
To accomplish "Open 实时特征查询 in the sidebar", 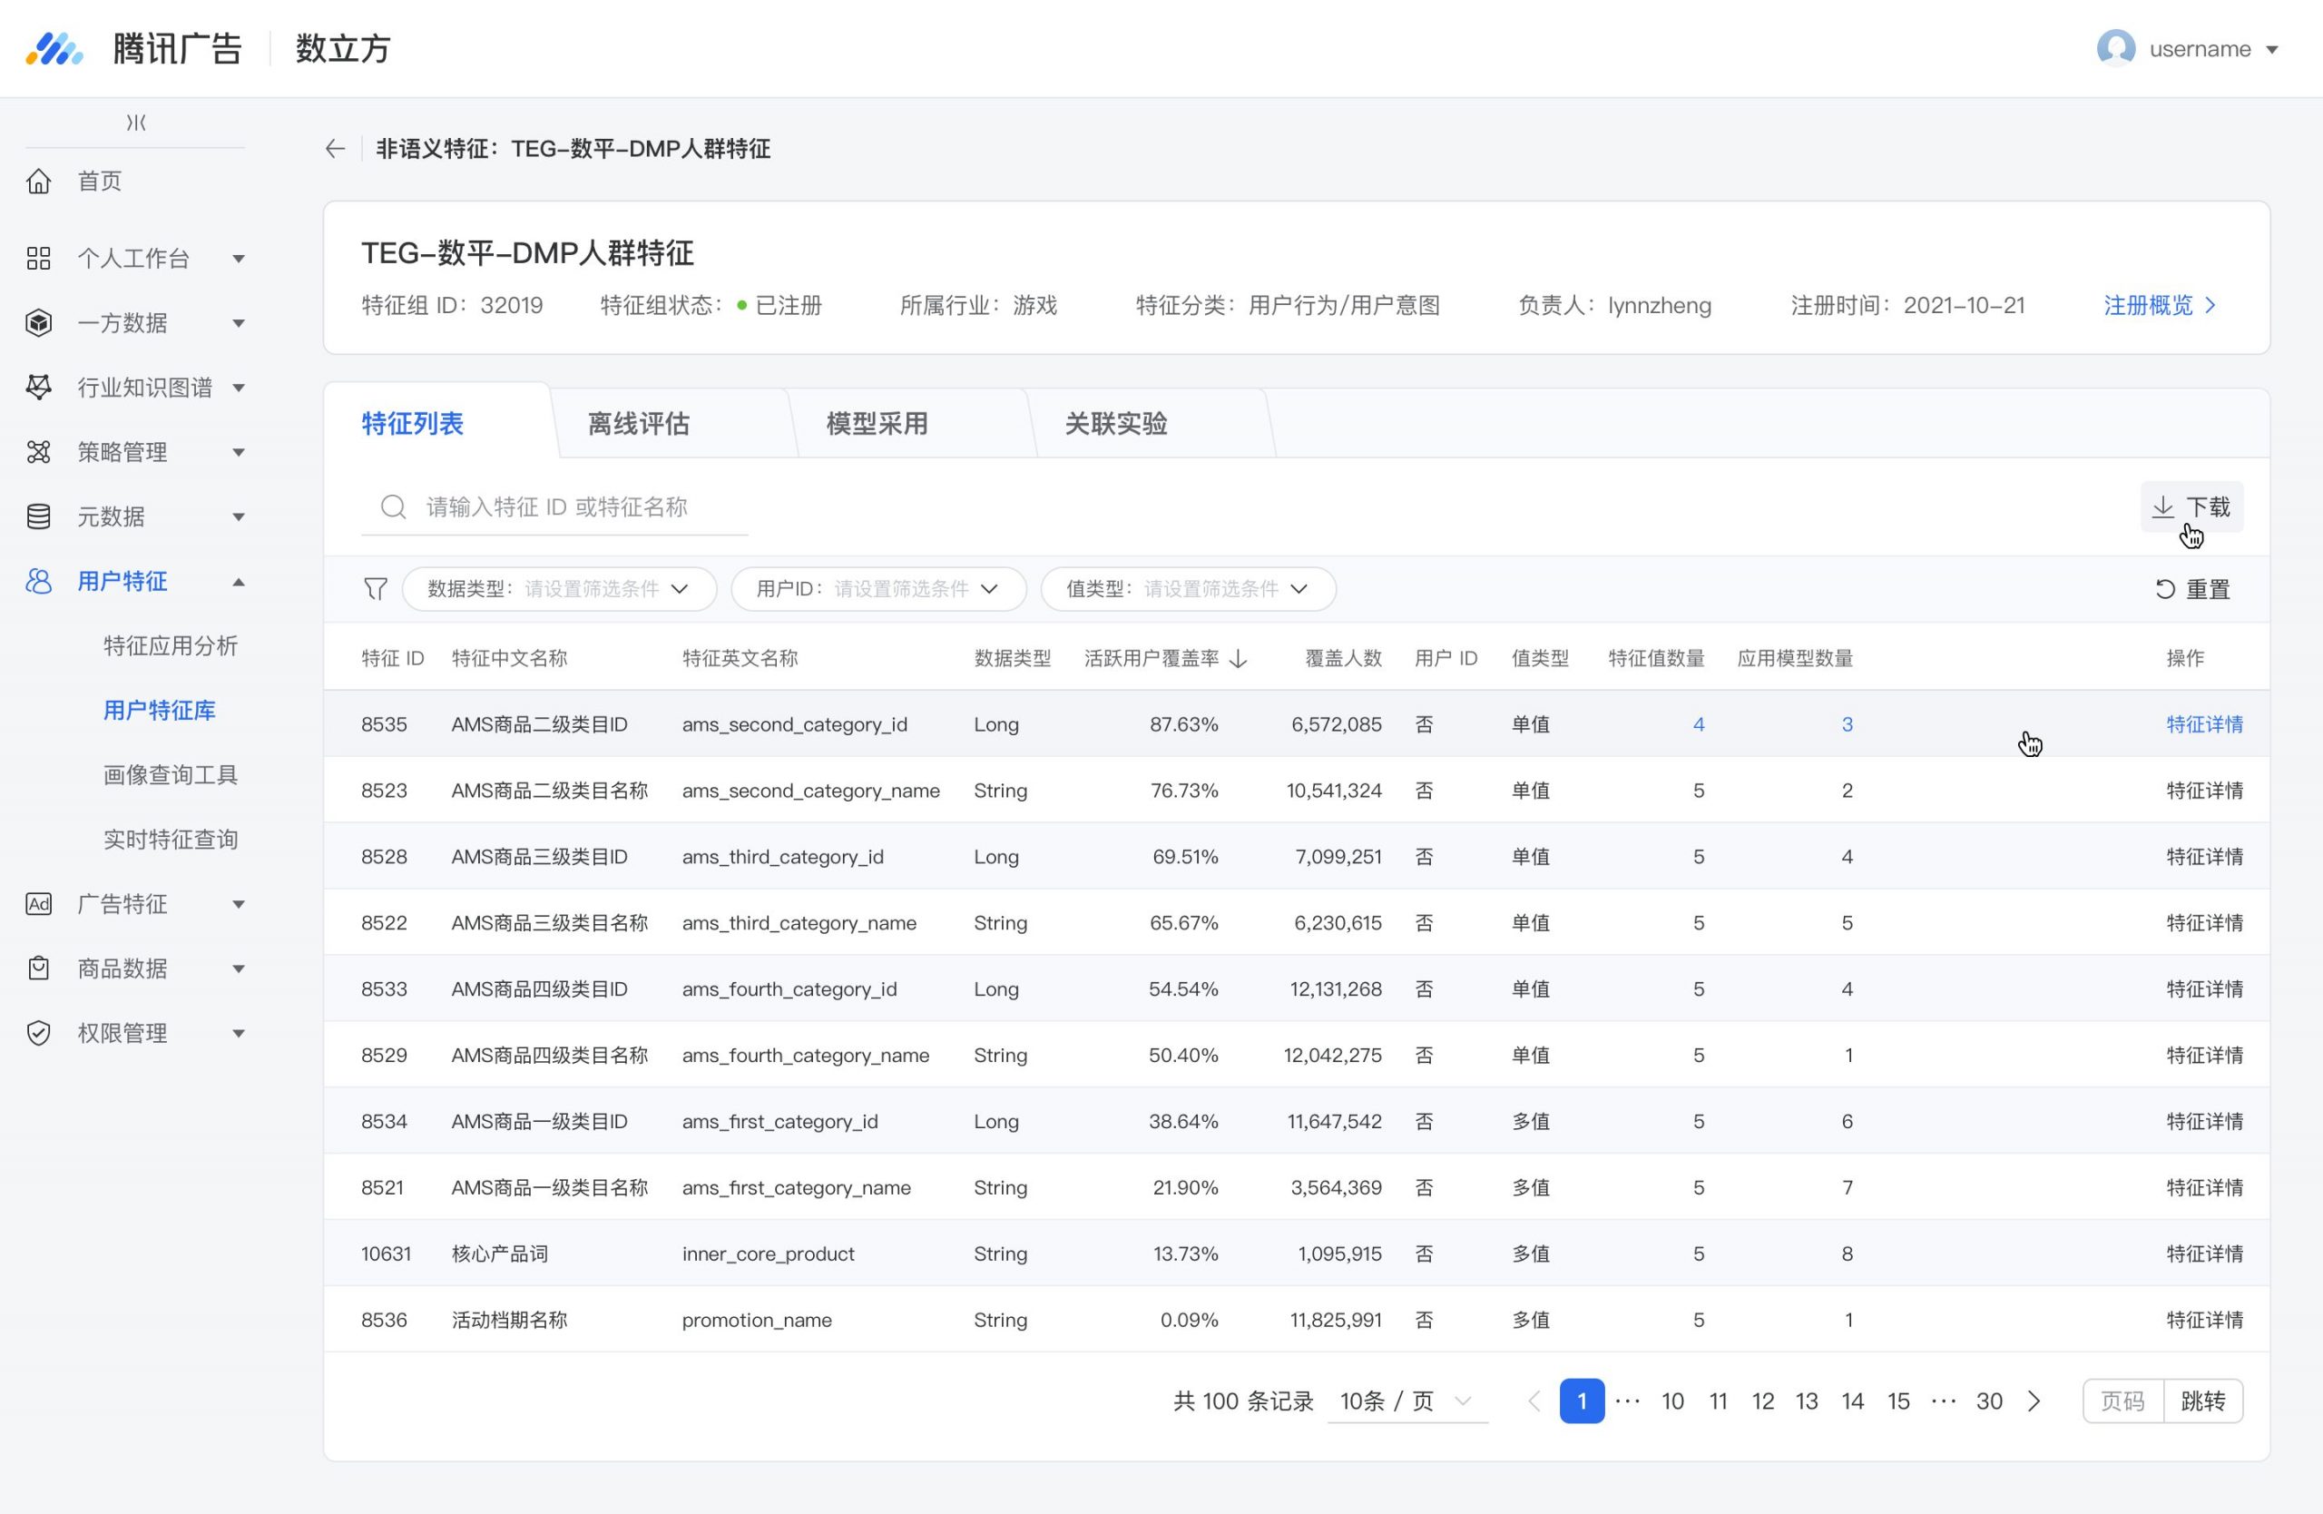I will 171,840.
